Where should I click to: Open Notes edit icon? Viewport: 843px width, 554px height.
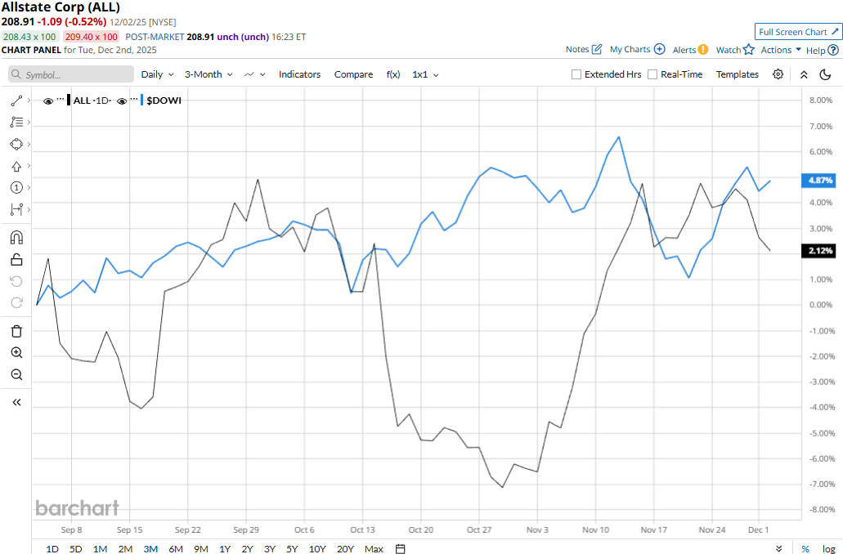(597, 50)
